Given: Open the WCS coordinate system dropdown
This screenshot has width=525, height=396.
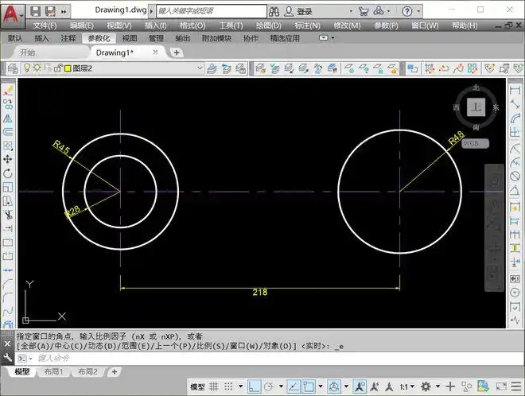Looking at the screenshot, I should [476, 143].
